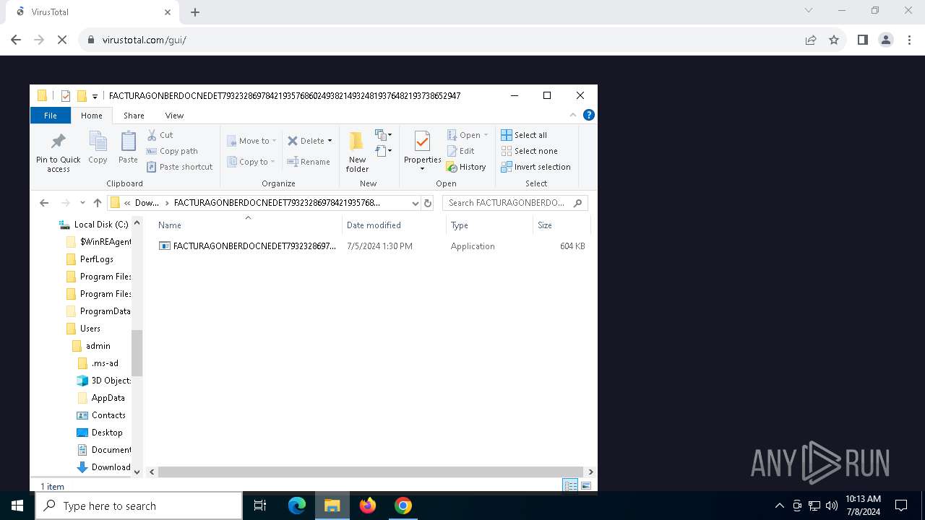Viewport: 925px width, 520px height.
Task: Click the History button
Action: pyautogui.click(x=466, y=167)
